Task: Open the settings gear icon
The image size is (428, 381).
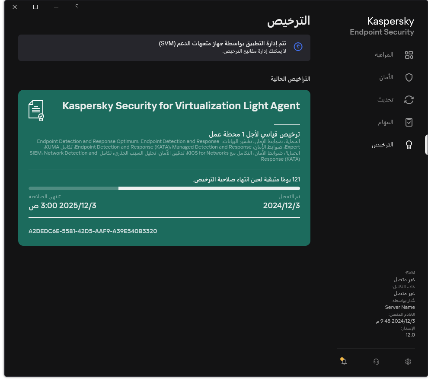Action: click(x=408, y=361)
